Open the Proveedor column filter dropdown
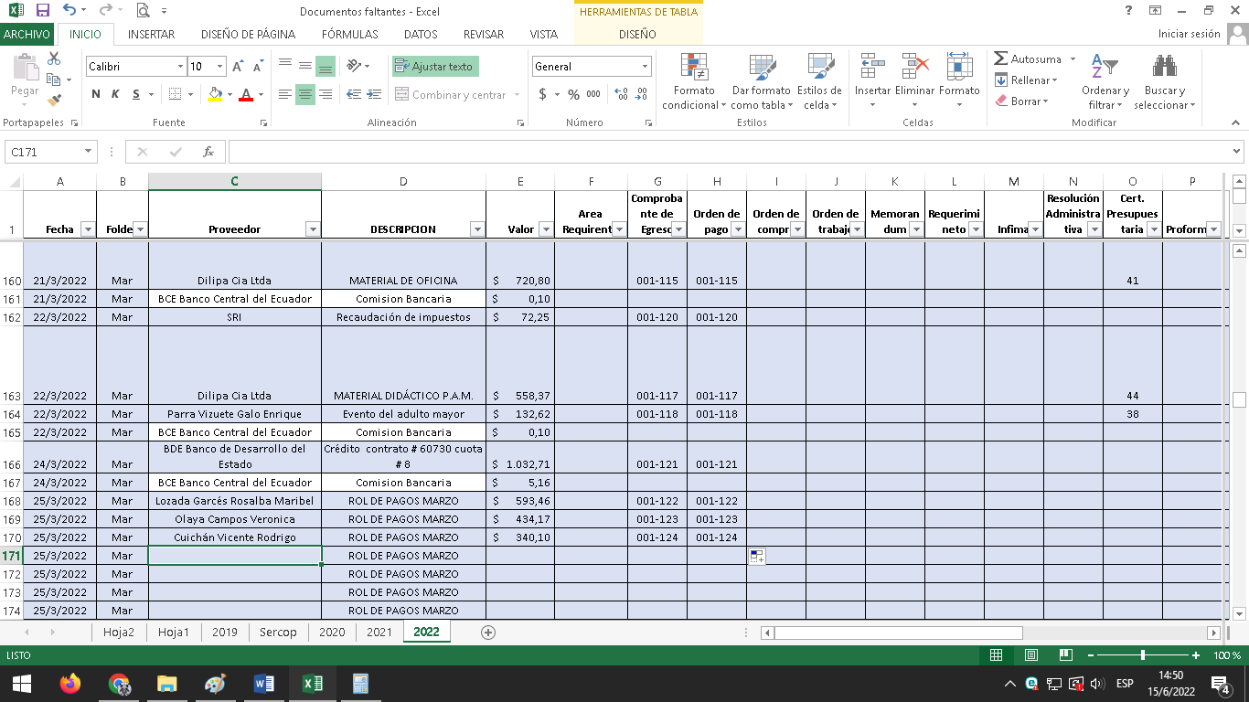1249x702 pixels. 312,229
